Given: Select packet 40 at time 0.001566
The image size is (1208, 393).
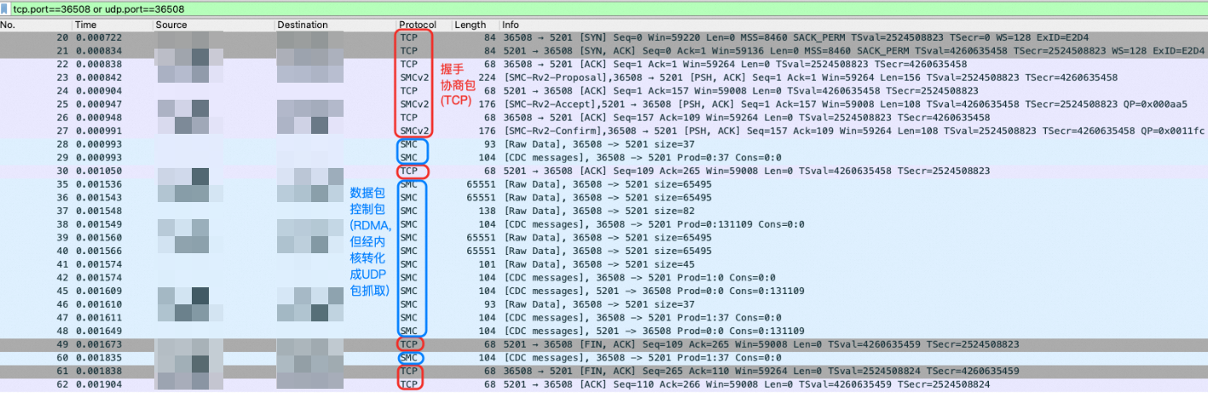Looking at the screenshot, I should (x=604, y=251).
